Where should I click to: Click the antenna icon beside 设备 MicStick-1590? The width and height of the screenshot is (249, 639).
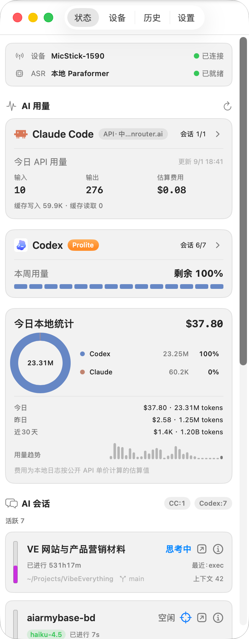pos(20,56)
